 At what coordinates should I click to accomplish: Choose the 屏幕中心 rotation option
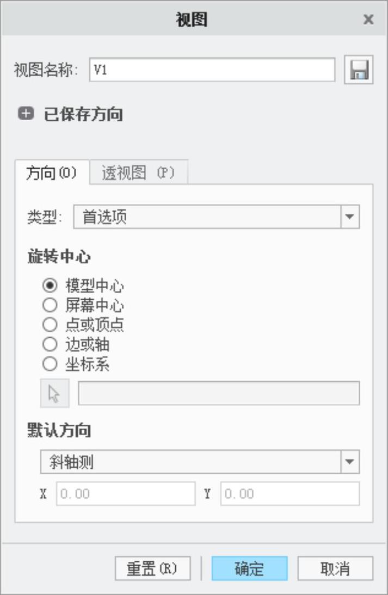pyautogui.click(x=50, y=305)
